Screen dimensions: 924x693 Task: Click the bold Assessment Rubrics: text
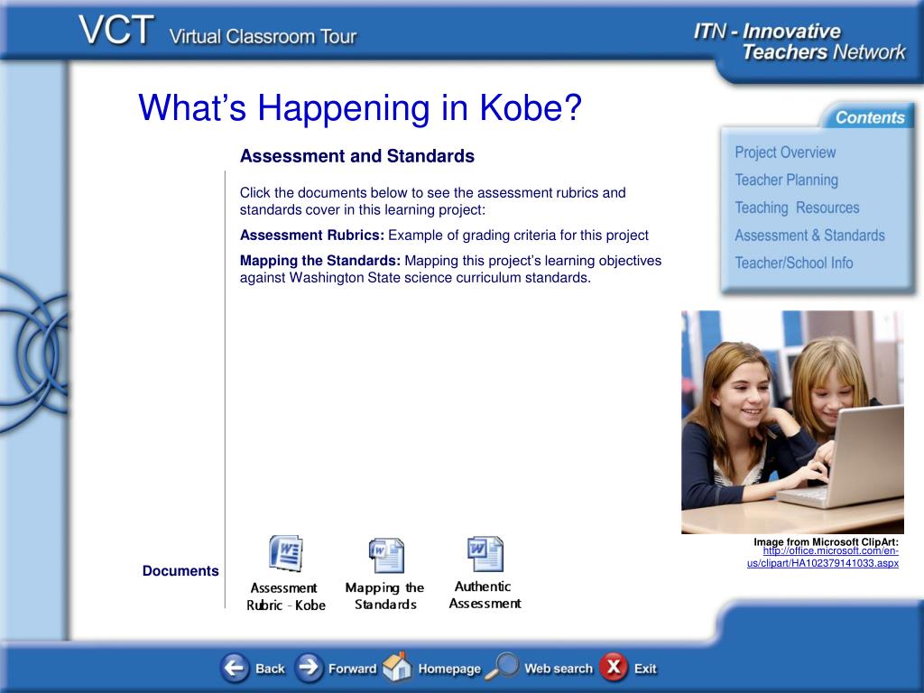pyautogui.click(x=311, y=236)
